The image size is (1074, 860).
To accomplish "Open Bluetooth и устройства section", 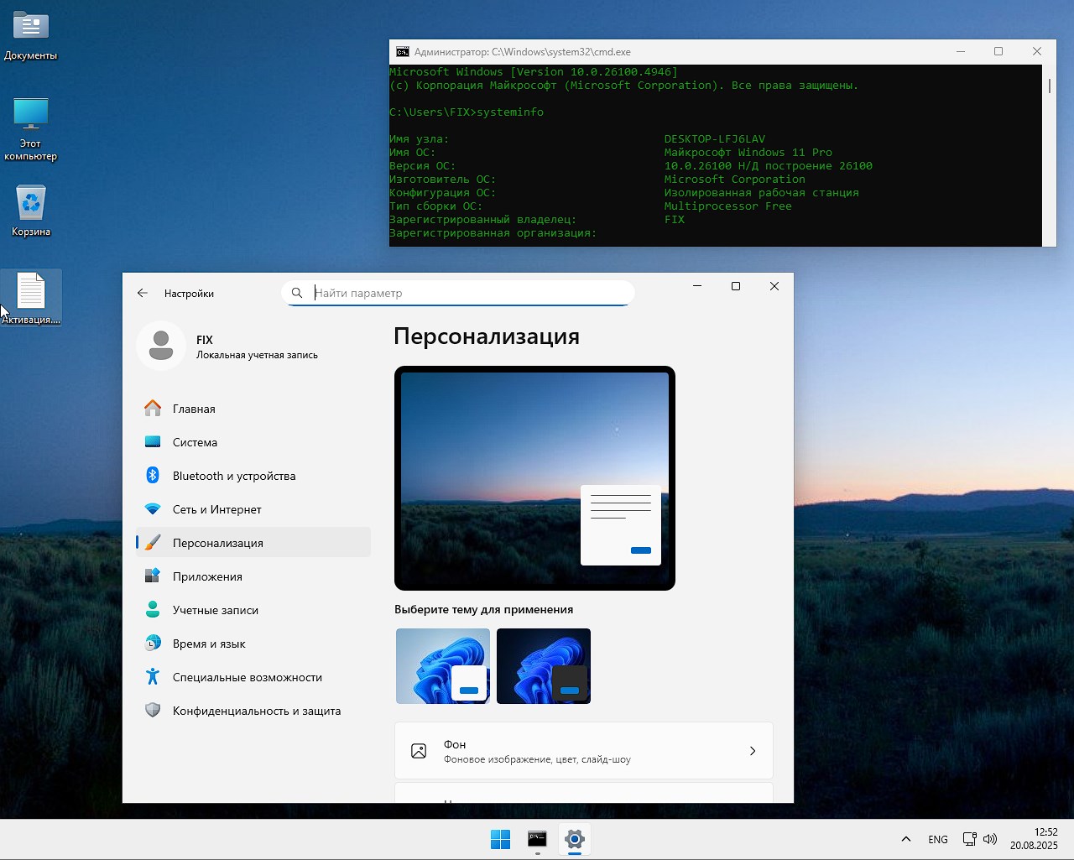I will [253, 476].
